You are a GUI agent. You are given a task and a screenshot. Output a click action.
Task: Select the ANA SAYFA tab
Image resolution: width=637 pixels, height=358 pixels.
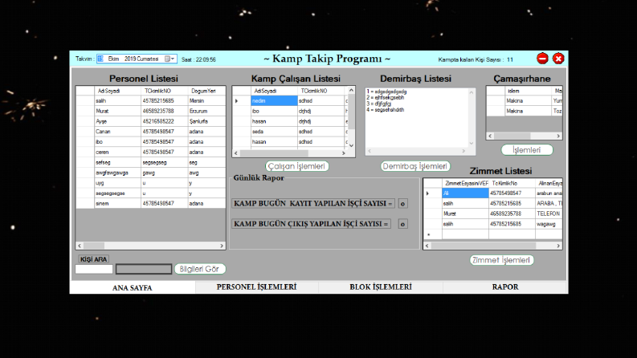pyautogui.click(x=133, y=287)
